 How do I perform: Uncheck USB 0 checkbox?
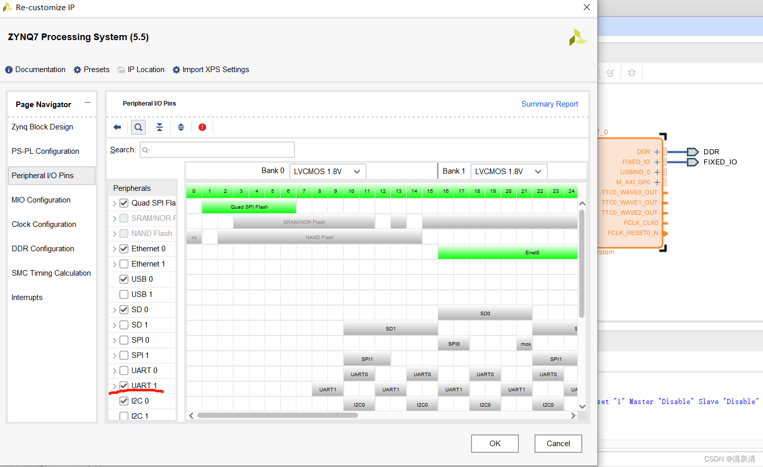(124, 279)
